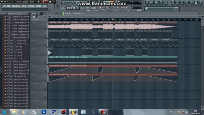Select 'VDUB1 Crash 01' in the browser
The height and width of the screenshot is (115, 204).
pos(14,50)
